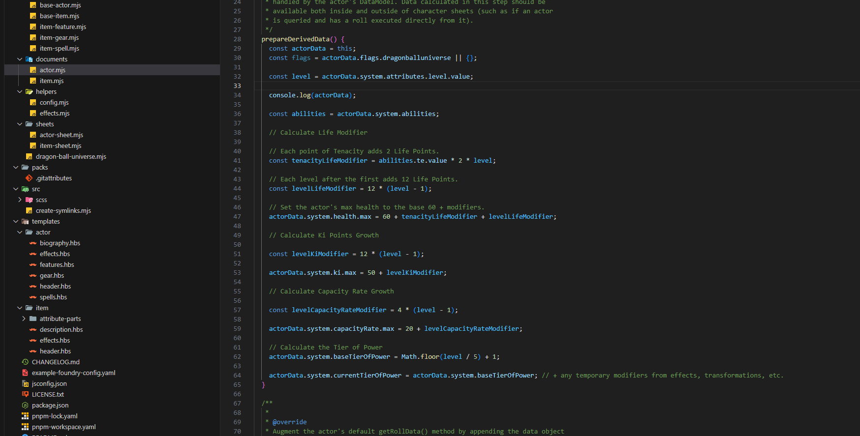Click the file icon of dragon-ball-universe.mjs
The width and height of the screenshot is (860, 436).
tap(29, 156)
